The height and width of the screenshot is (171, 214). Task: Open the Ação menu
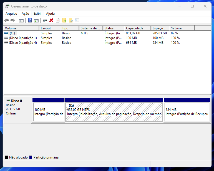[x=25, y=14]
